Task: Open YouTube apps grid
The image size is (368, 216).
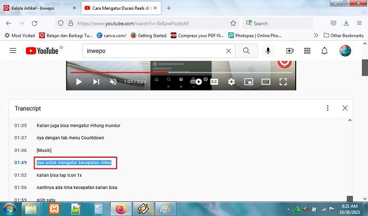Action: tap(307, 51)
